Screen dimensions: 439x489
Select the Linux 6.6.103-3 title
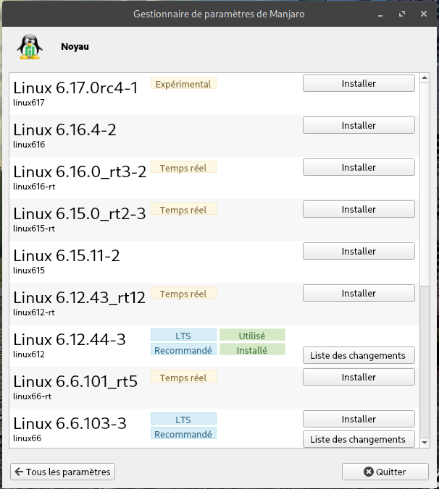[x=70, y=423]
